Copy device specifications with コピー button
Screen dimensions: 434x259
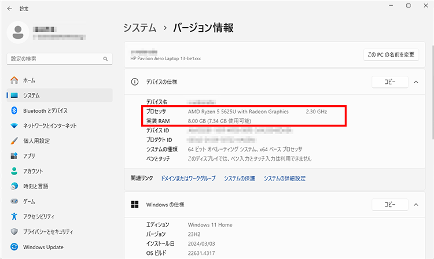click(390, 82)
